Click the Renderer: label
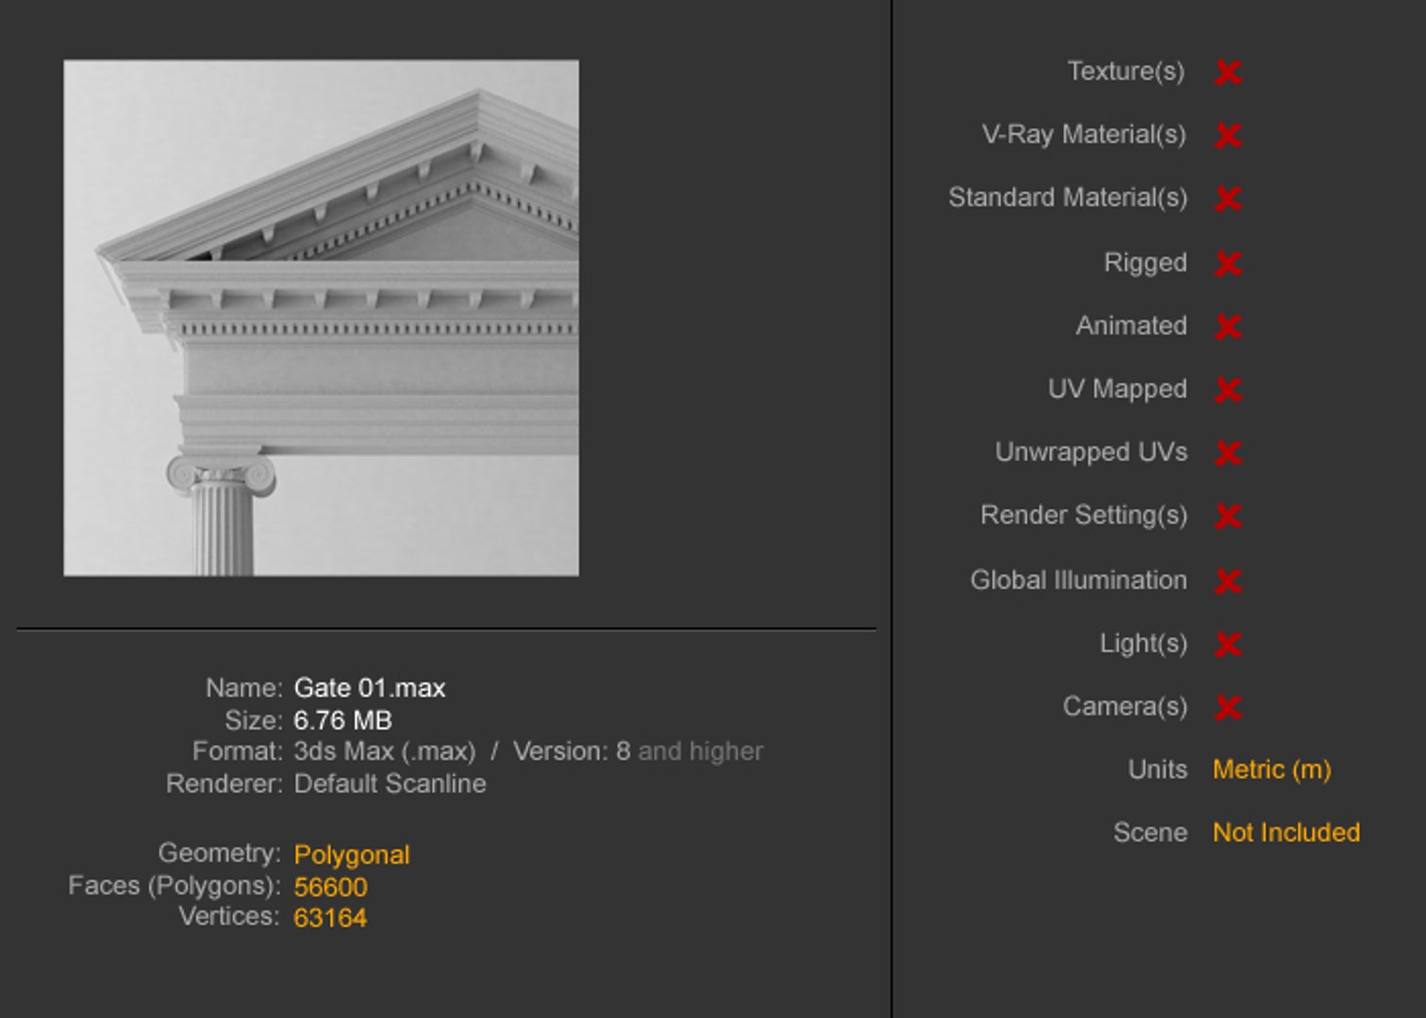This screenshot has height=1018, width=1426. click(x=224, y=783)
